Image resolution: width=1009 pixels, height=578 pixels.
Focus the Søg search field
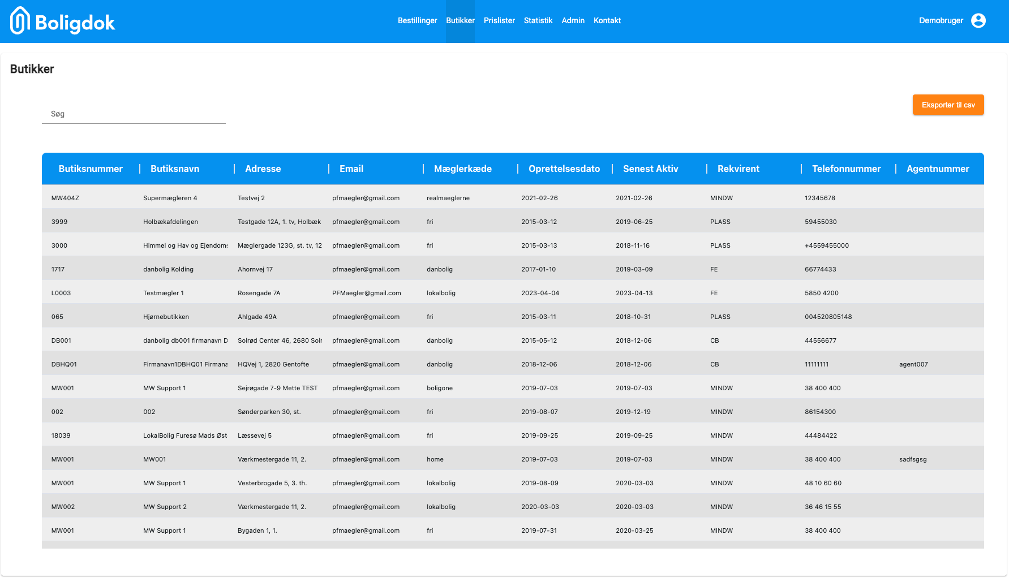pos(134,114)
